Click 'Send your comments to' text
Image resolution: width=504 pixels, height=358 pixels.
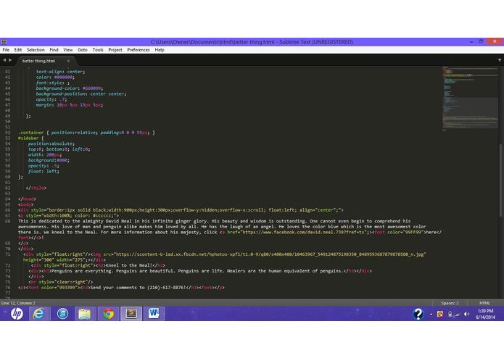(x=117, y=288)
